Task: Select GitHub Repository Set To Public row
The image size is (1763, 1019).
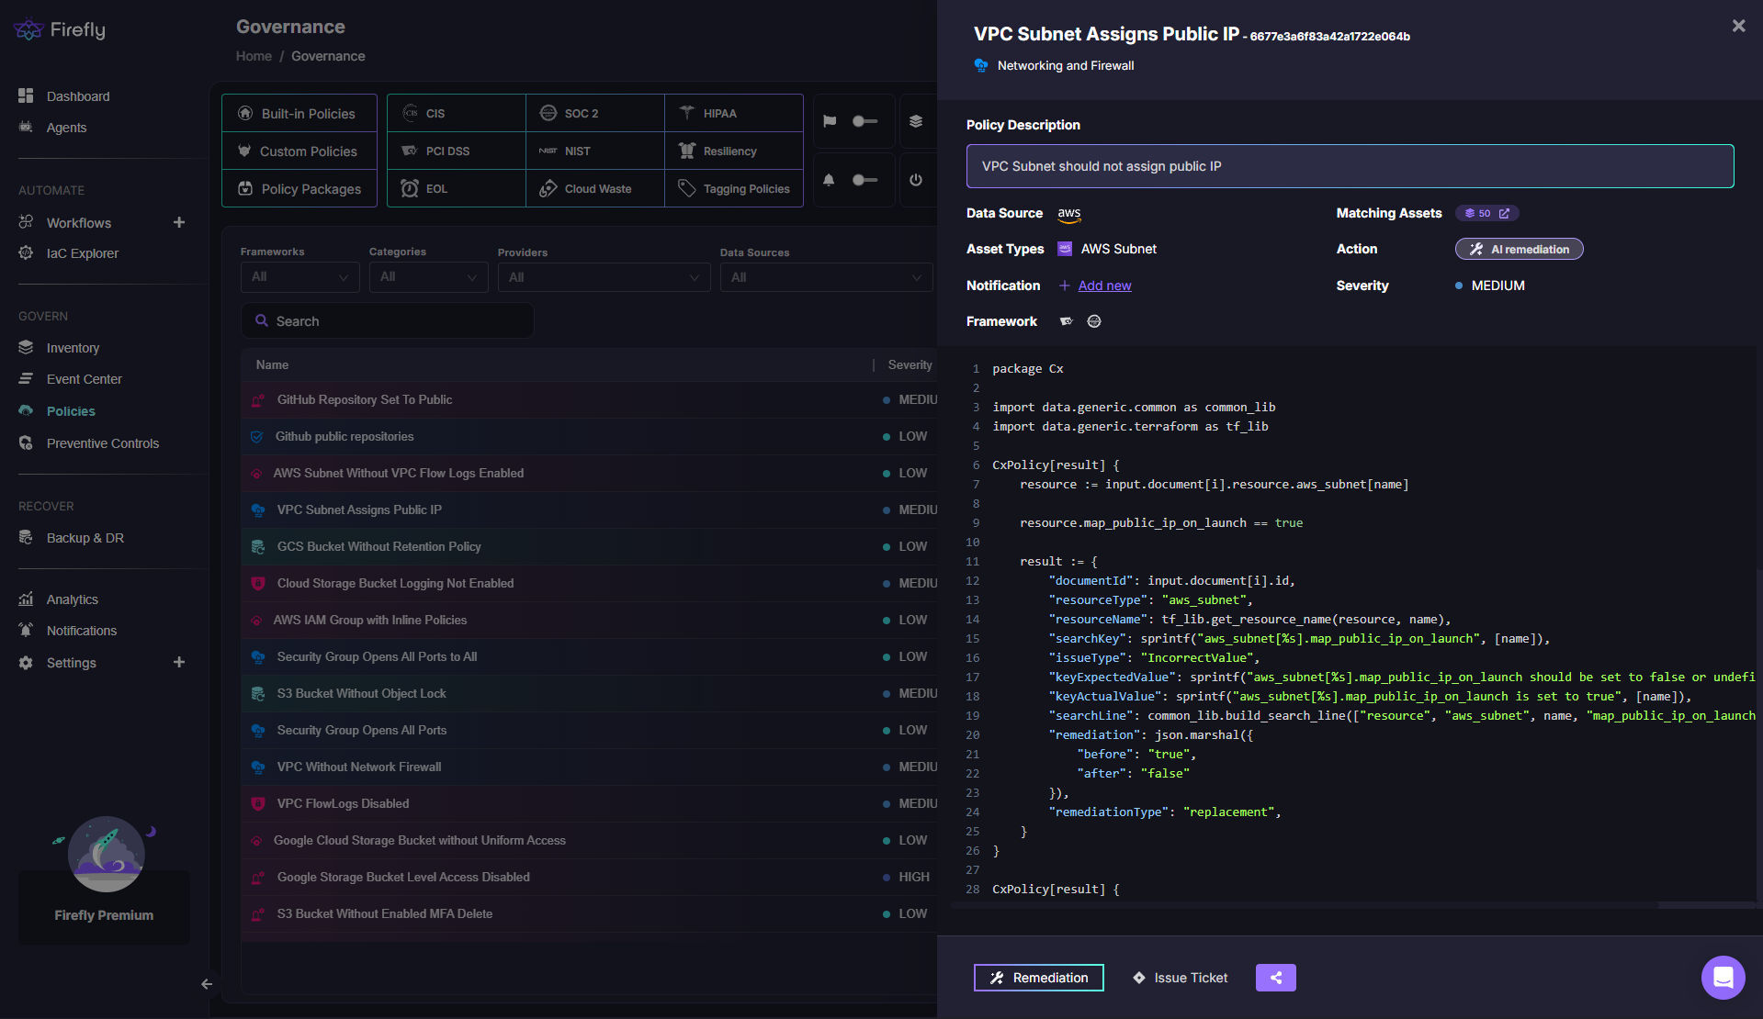Action: (589, 400)
